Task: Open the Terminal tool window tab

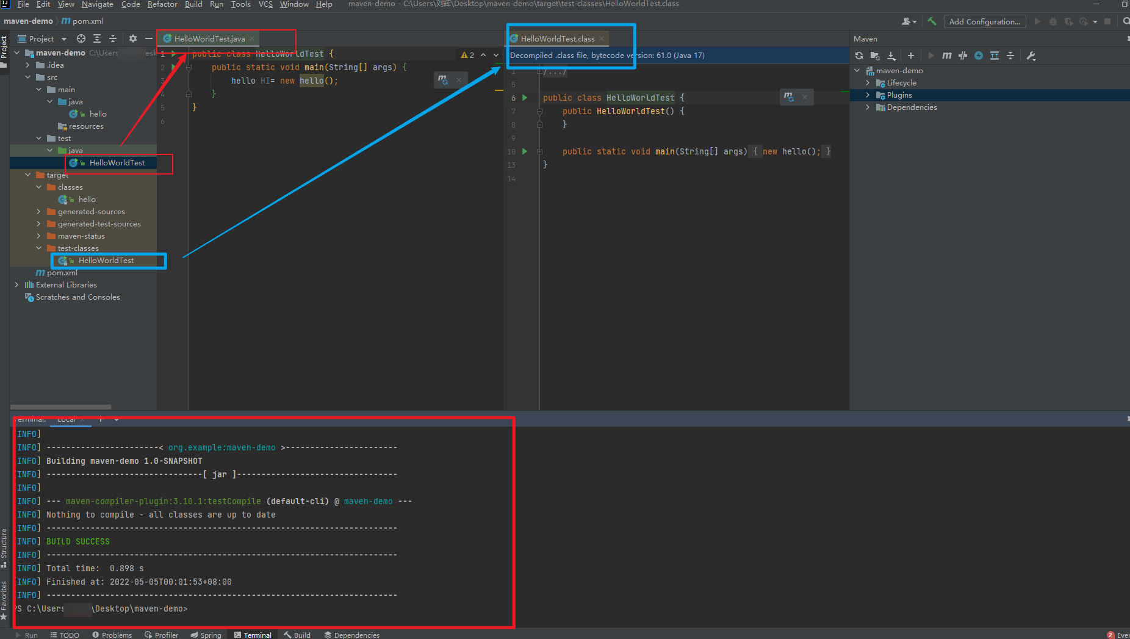Action: click(253, 635)
